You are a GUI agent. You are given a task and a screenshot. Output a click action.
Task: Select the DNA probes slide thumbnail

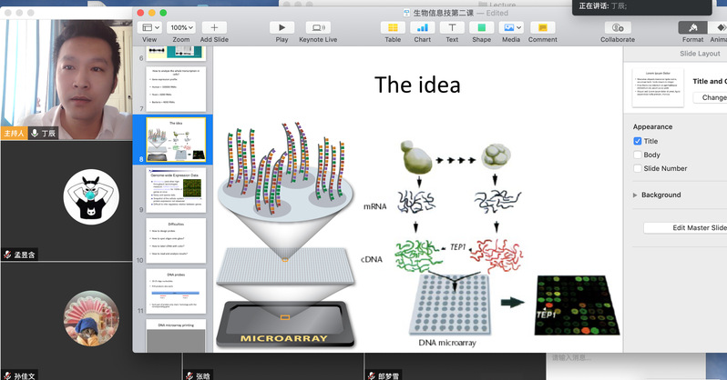pos(176,291)
